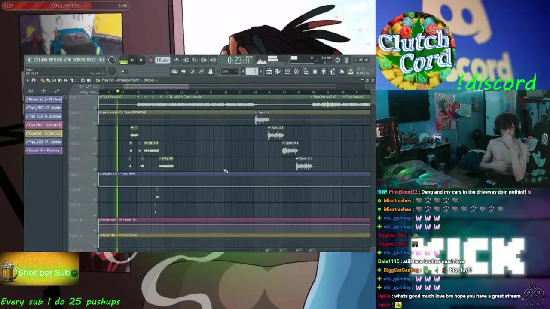Select Param. EQ 2 - Mix level clip in picker
The width and height of the screenshot is (550, 309).
pyautogui.click(x=43, y=100)
